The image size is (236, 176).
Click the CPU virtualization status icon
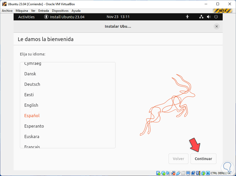[x=198, y=173]
